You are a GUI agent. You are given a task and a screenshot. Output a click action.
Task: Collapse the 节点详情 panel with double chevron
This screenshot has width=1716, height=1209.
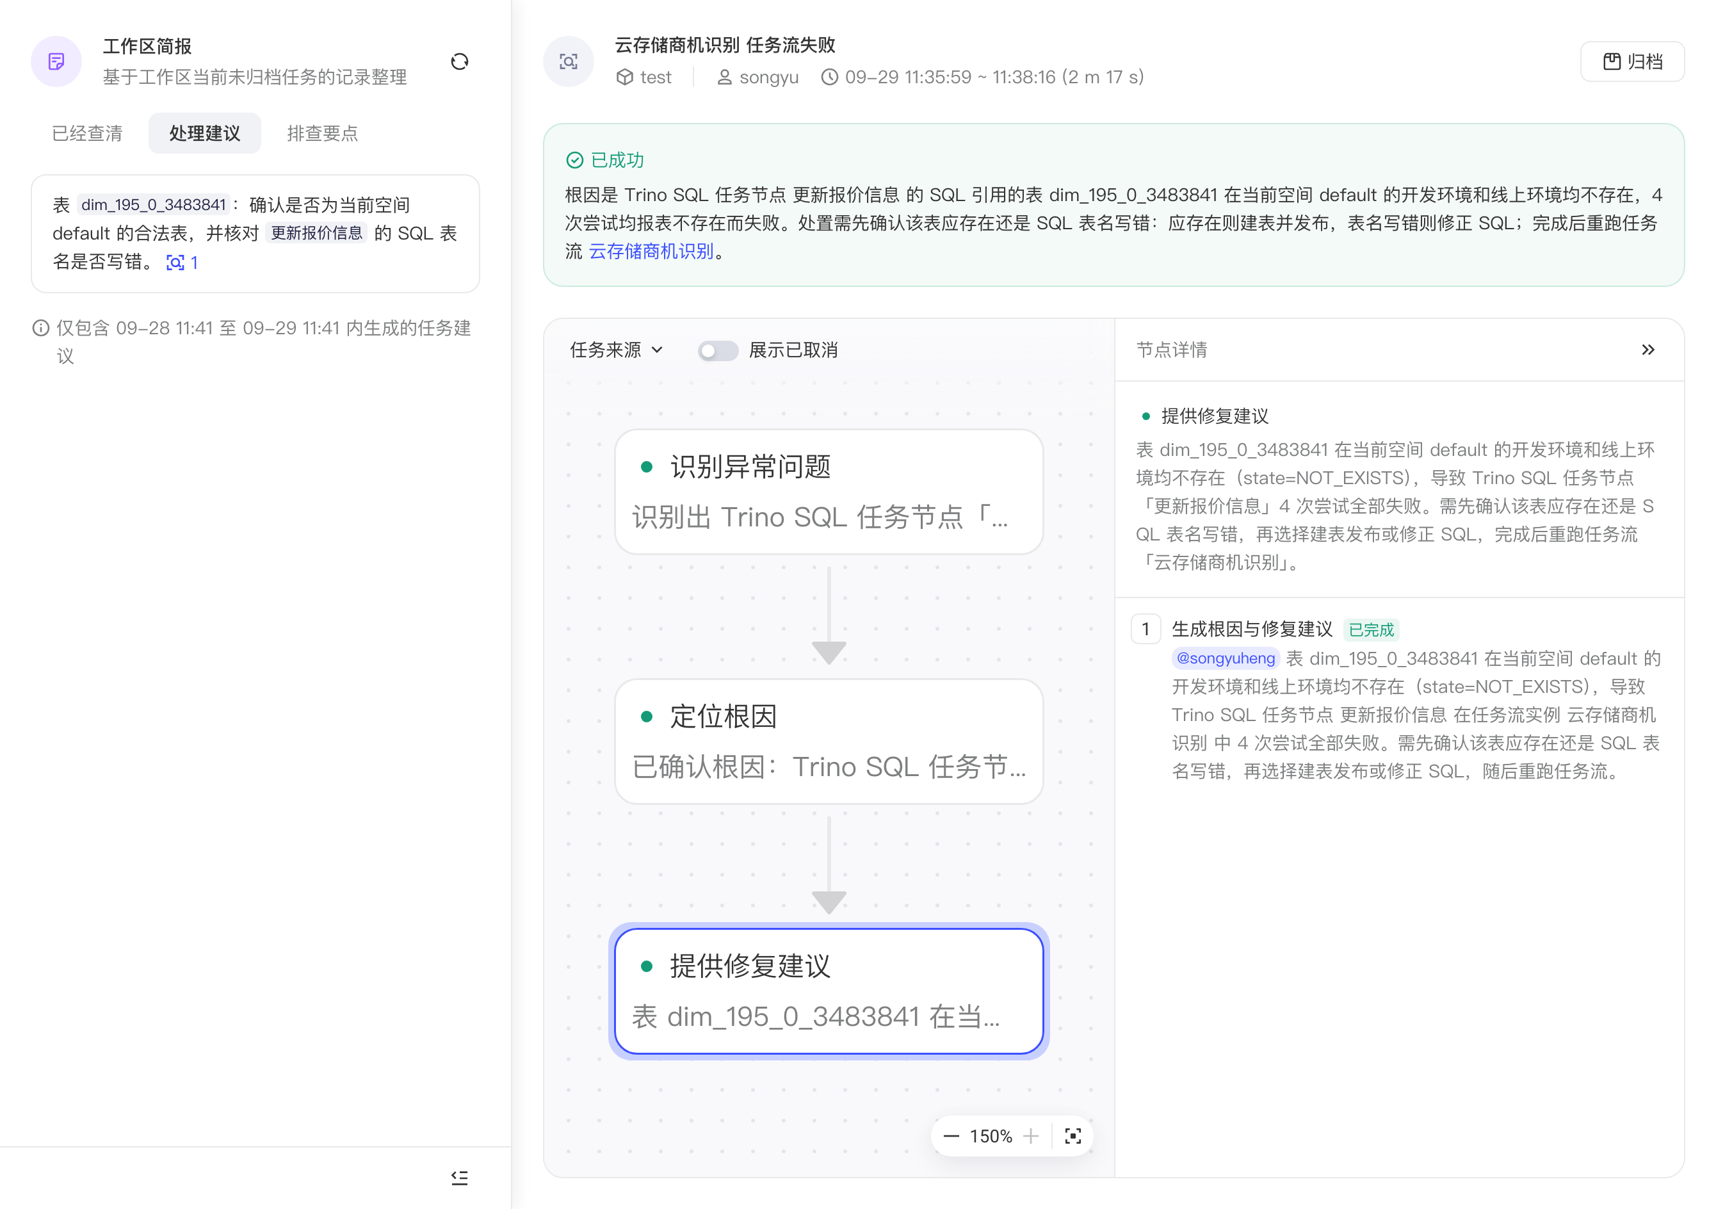[1648, 350]
